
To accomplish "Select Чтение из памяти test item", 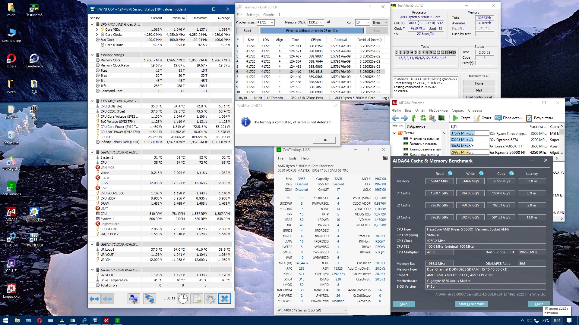I will tap(424, 138).
